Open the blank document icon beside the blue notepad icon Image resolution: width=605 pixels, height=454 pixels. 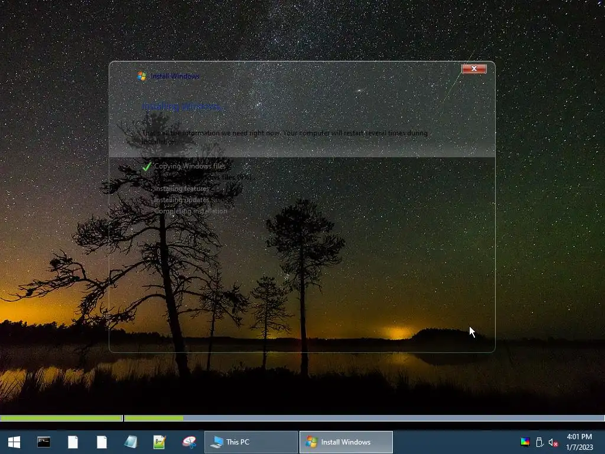click(102, 442)
